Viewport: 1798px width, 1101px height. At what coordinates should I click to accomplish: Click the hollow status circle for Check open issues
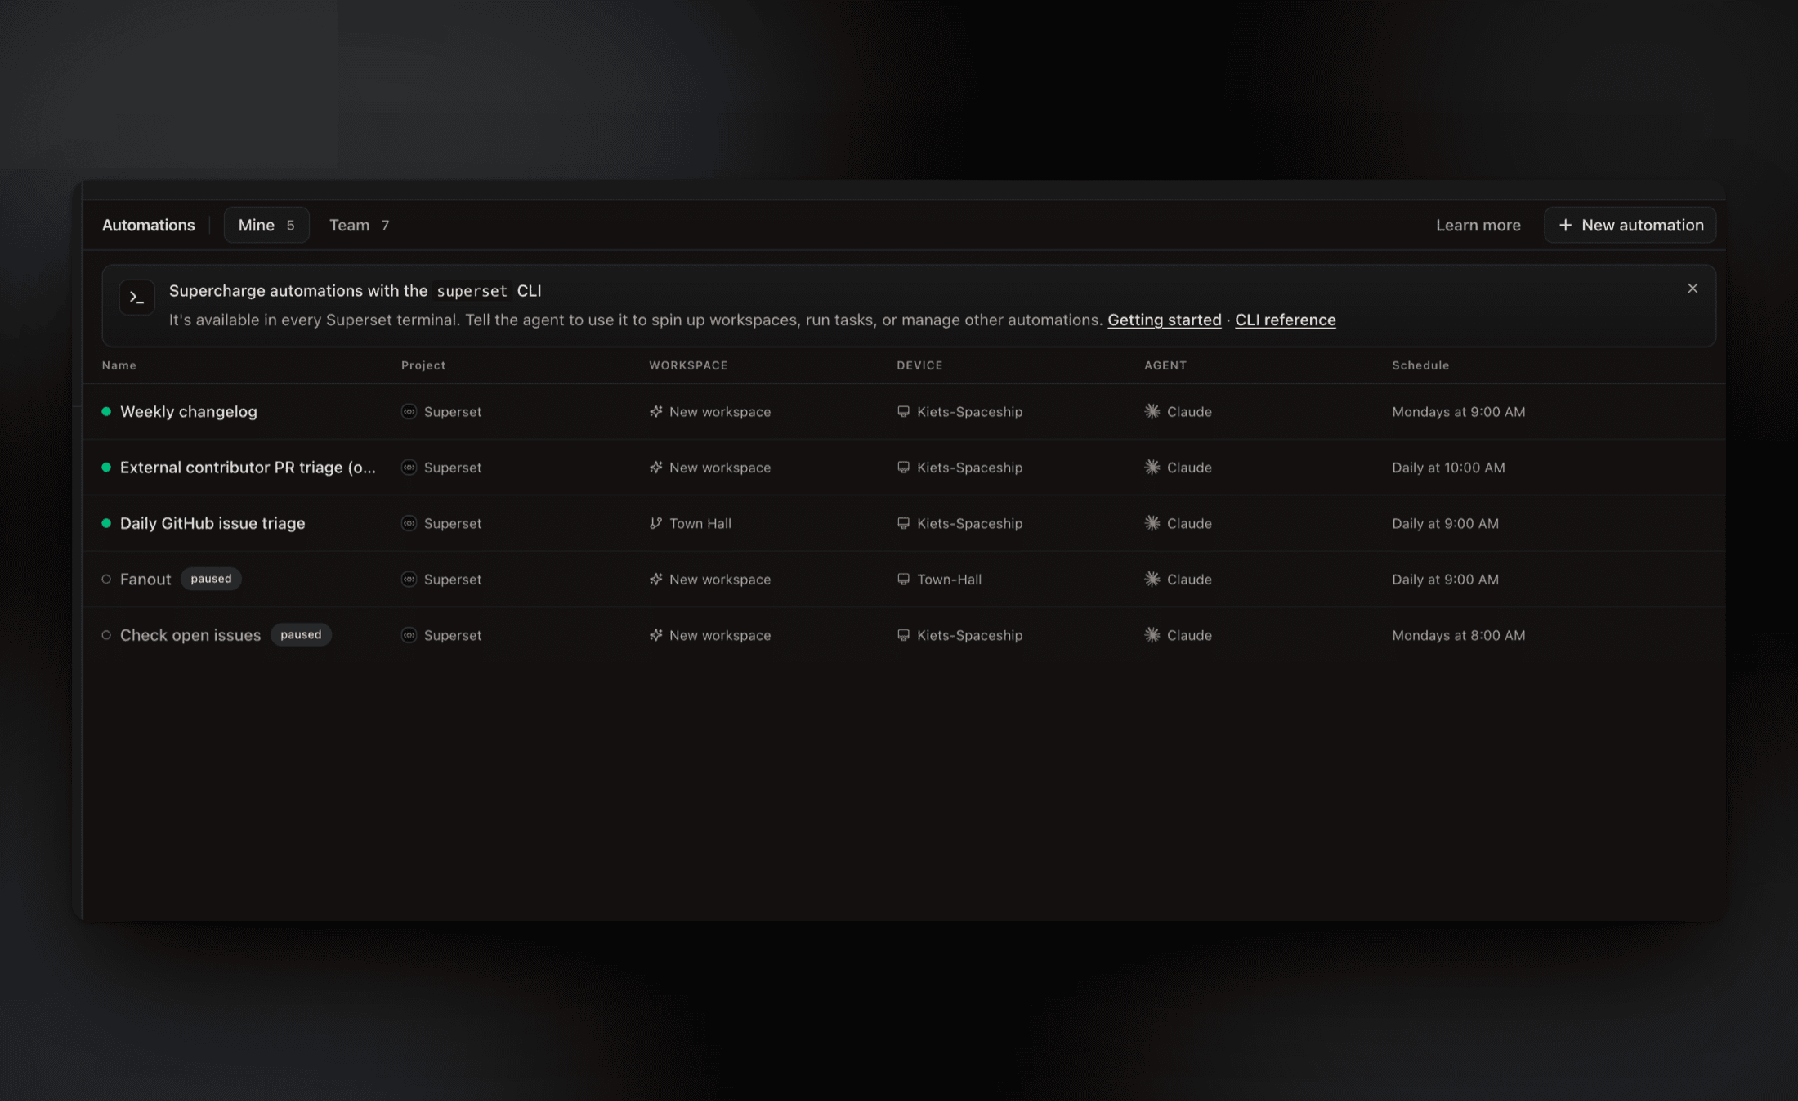pos(106,635)
